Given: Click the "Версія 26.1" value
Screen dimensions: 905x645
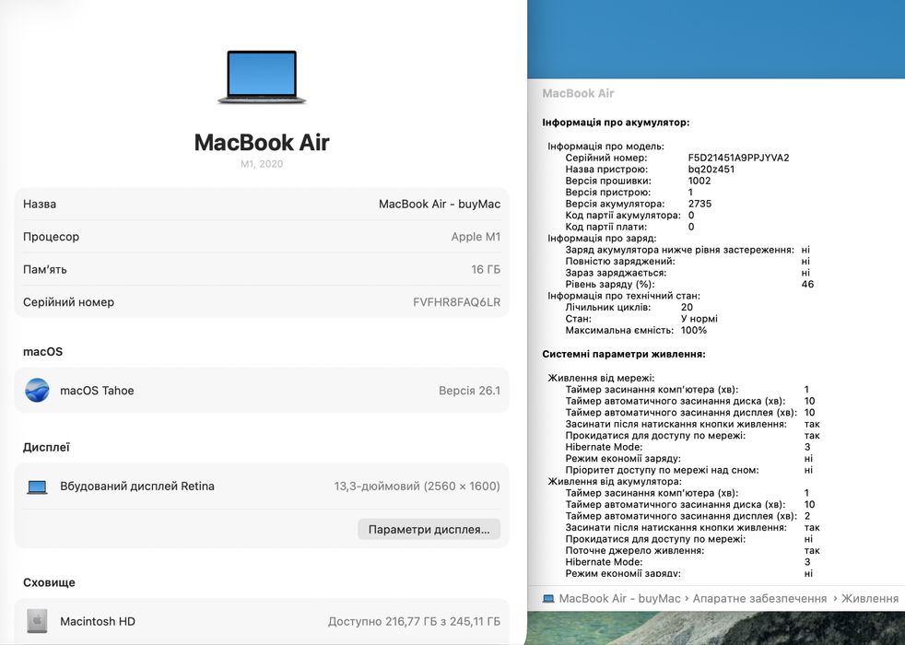Looking at the screenshot, I should (469, 391).
